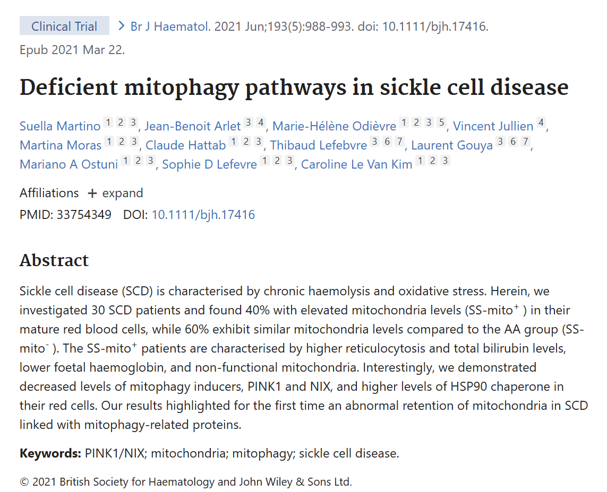Viewport: 607px width, 492px height.
Task: Click affiliation 7 badge after Laurent Gouya
Action: click(525, 142)
